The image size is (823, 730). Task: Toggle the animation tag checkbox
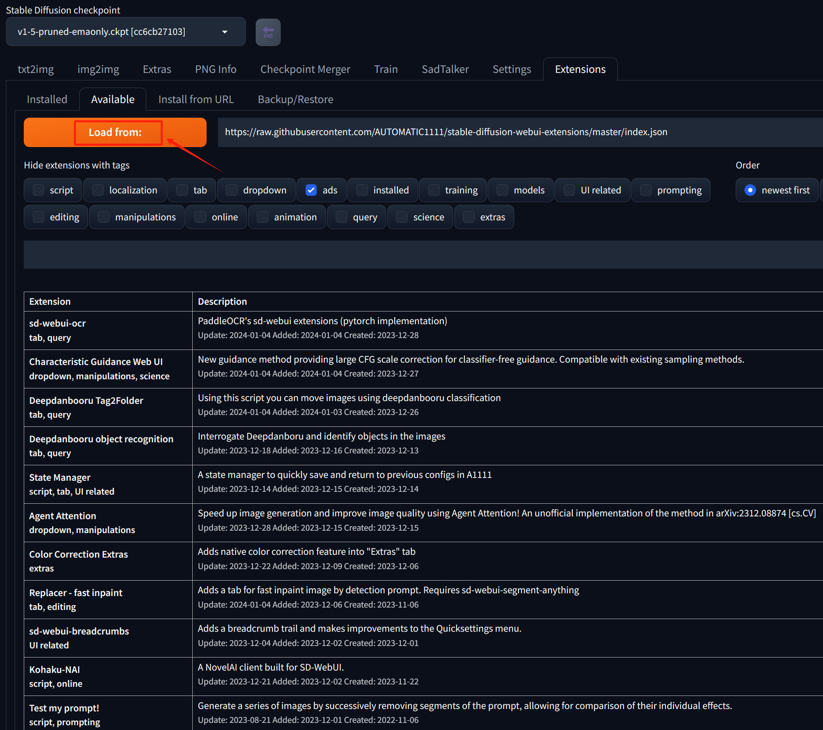[x=262, y=217]
